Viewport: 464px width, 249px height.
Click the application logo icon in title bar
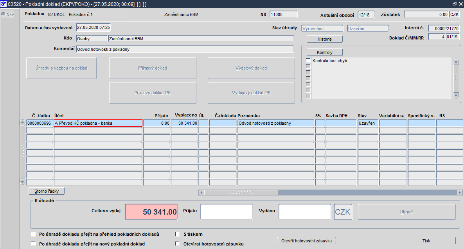tap(4, 4)
